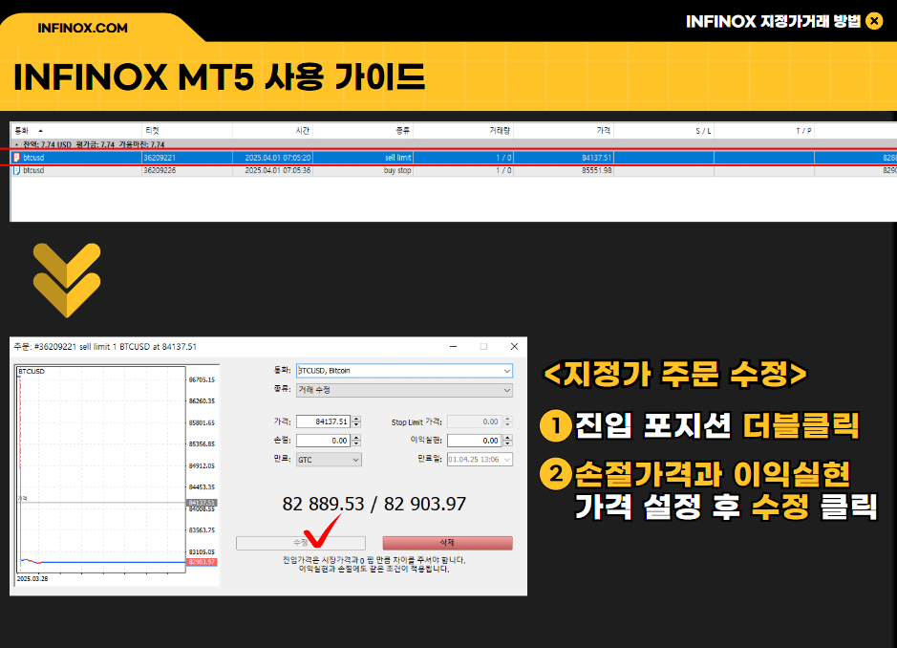Open the 만료 GTC dropdown

pyautogui.click(x=329, y=460)
